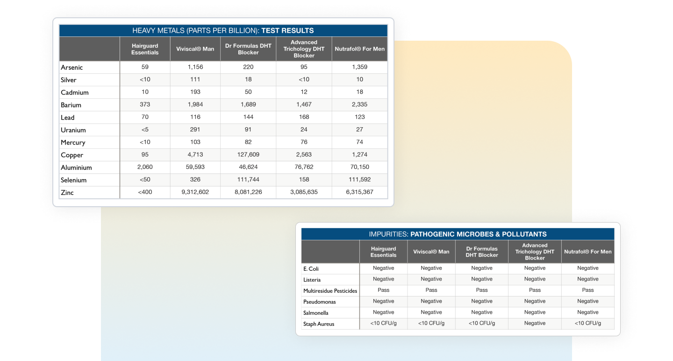Select Zinc value 8,081,226
This screenshot has height=361, width=673.
point(248,192)
